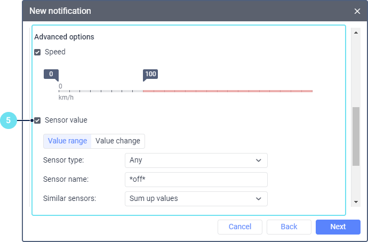Click the Back button
Image resolution: width=368 pixels, height=242 pixels.
[x=289, y=227]
